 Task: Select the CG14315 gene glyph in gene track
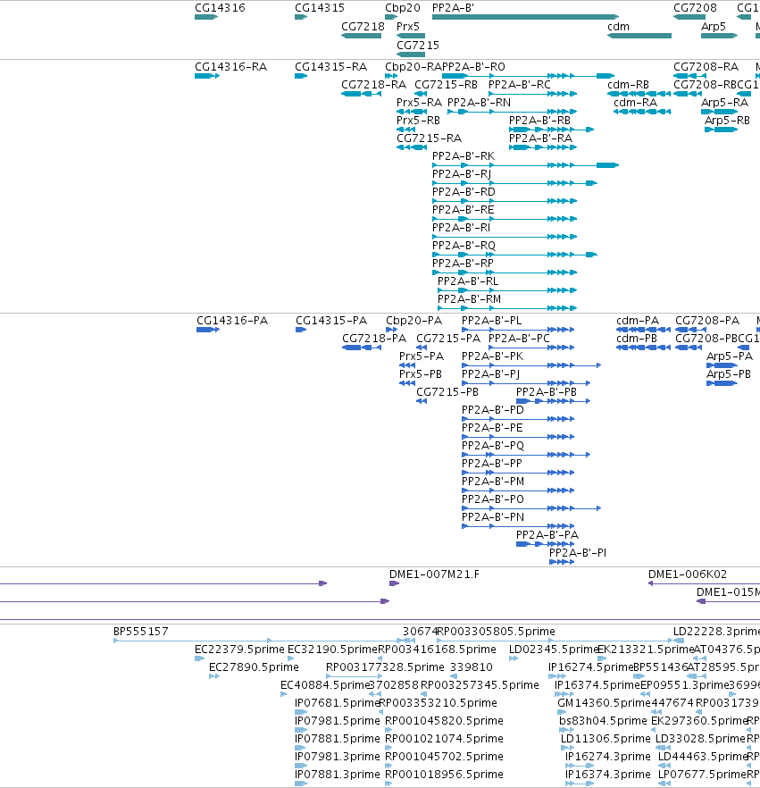[x=301, y=17]
